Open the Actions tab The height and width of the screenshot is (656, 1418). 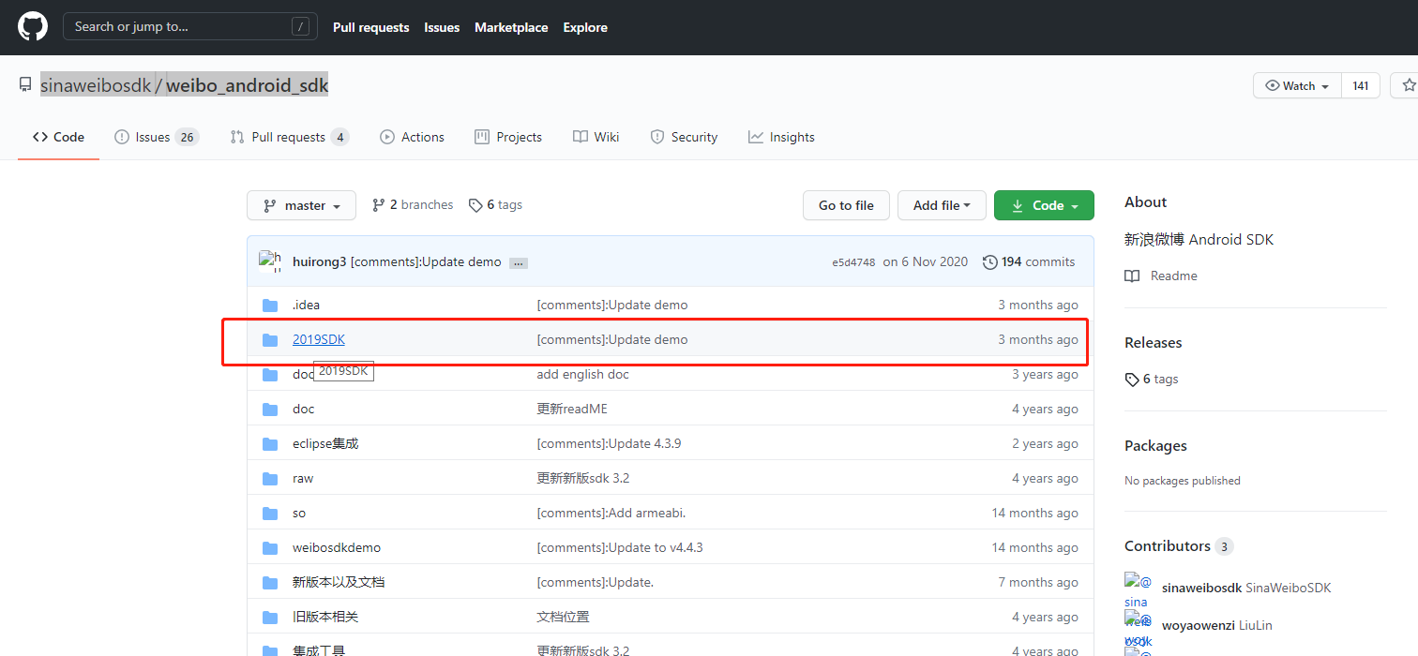pyautogui.click(x=412, y=137)
